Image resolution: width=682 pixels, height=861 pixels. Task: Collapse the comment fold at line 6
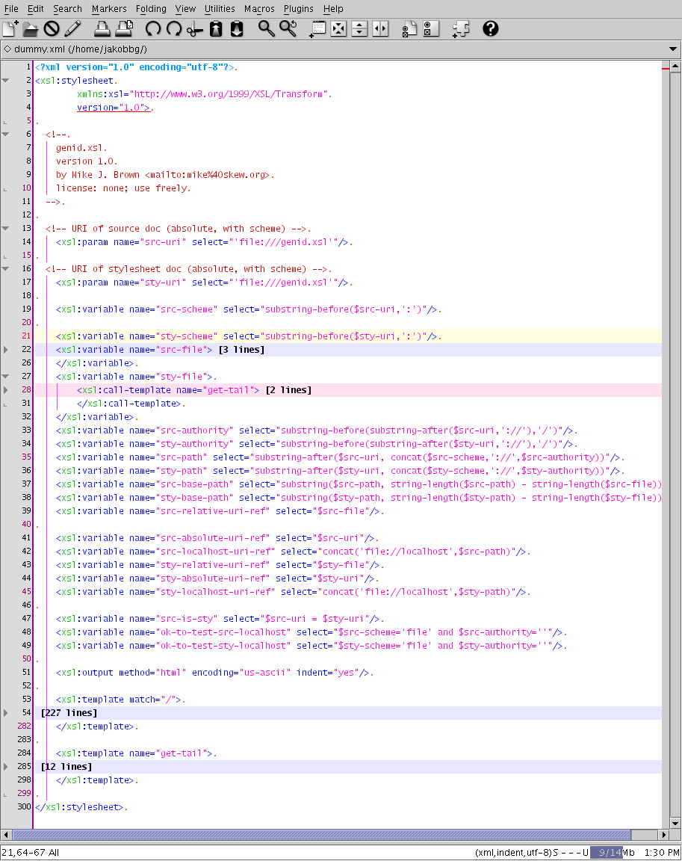click(5, 135)
